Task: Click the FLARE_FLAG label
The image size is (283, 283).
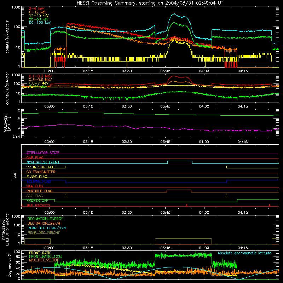Action: (x=37, y=177)
